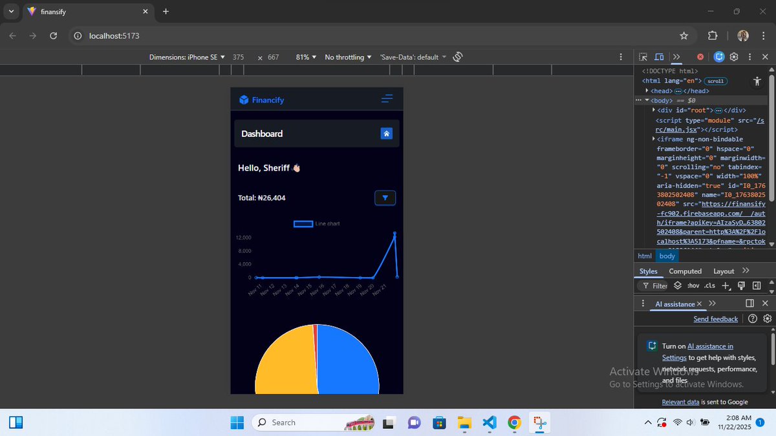
Task: Switch to the Styles tab
Action: click(x=648, y=271)
